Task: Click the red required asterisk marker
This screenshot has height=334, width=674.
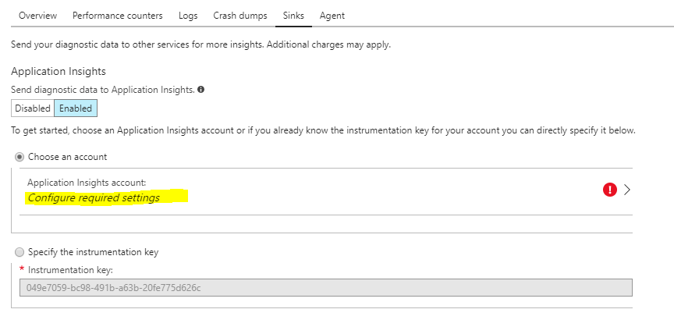Action: (22, 269)
